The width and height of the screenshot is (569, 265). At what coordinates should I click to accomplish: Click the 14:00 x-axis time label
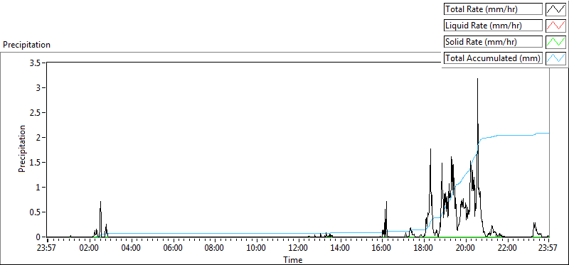(x=340, y=248)
